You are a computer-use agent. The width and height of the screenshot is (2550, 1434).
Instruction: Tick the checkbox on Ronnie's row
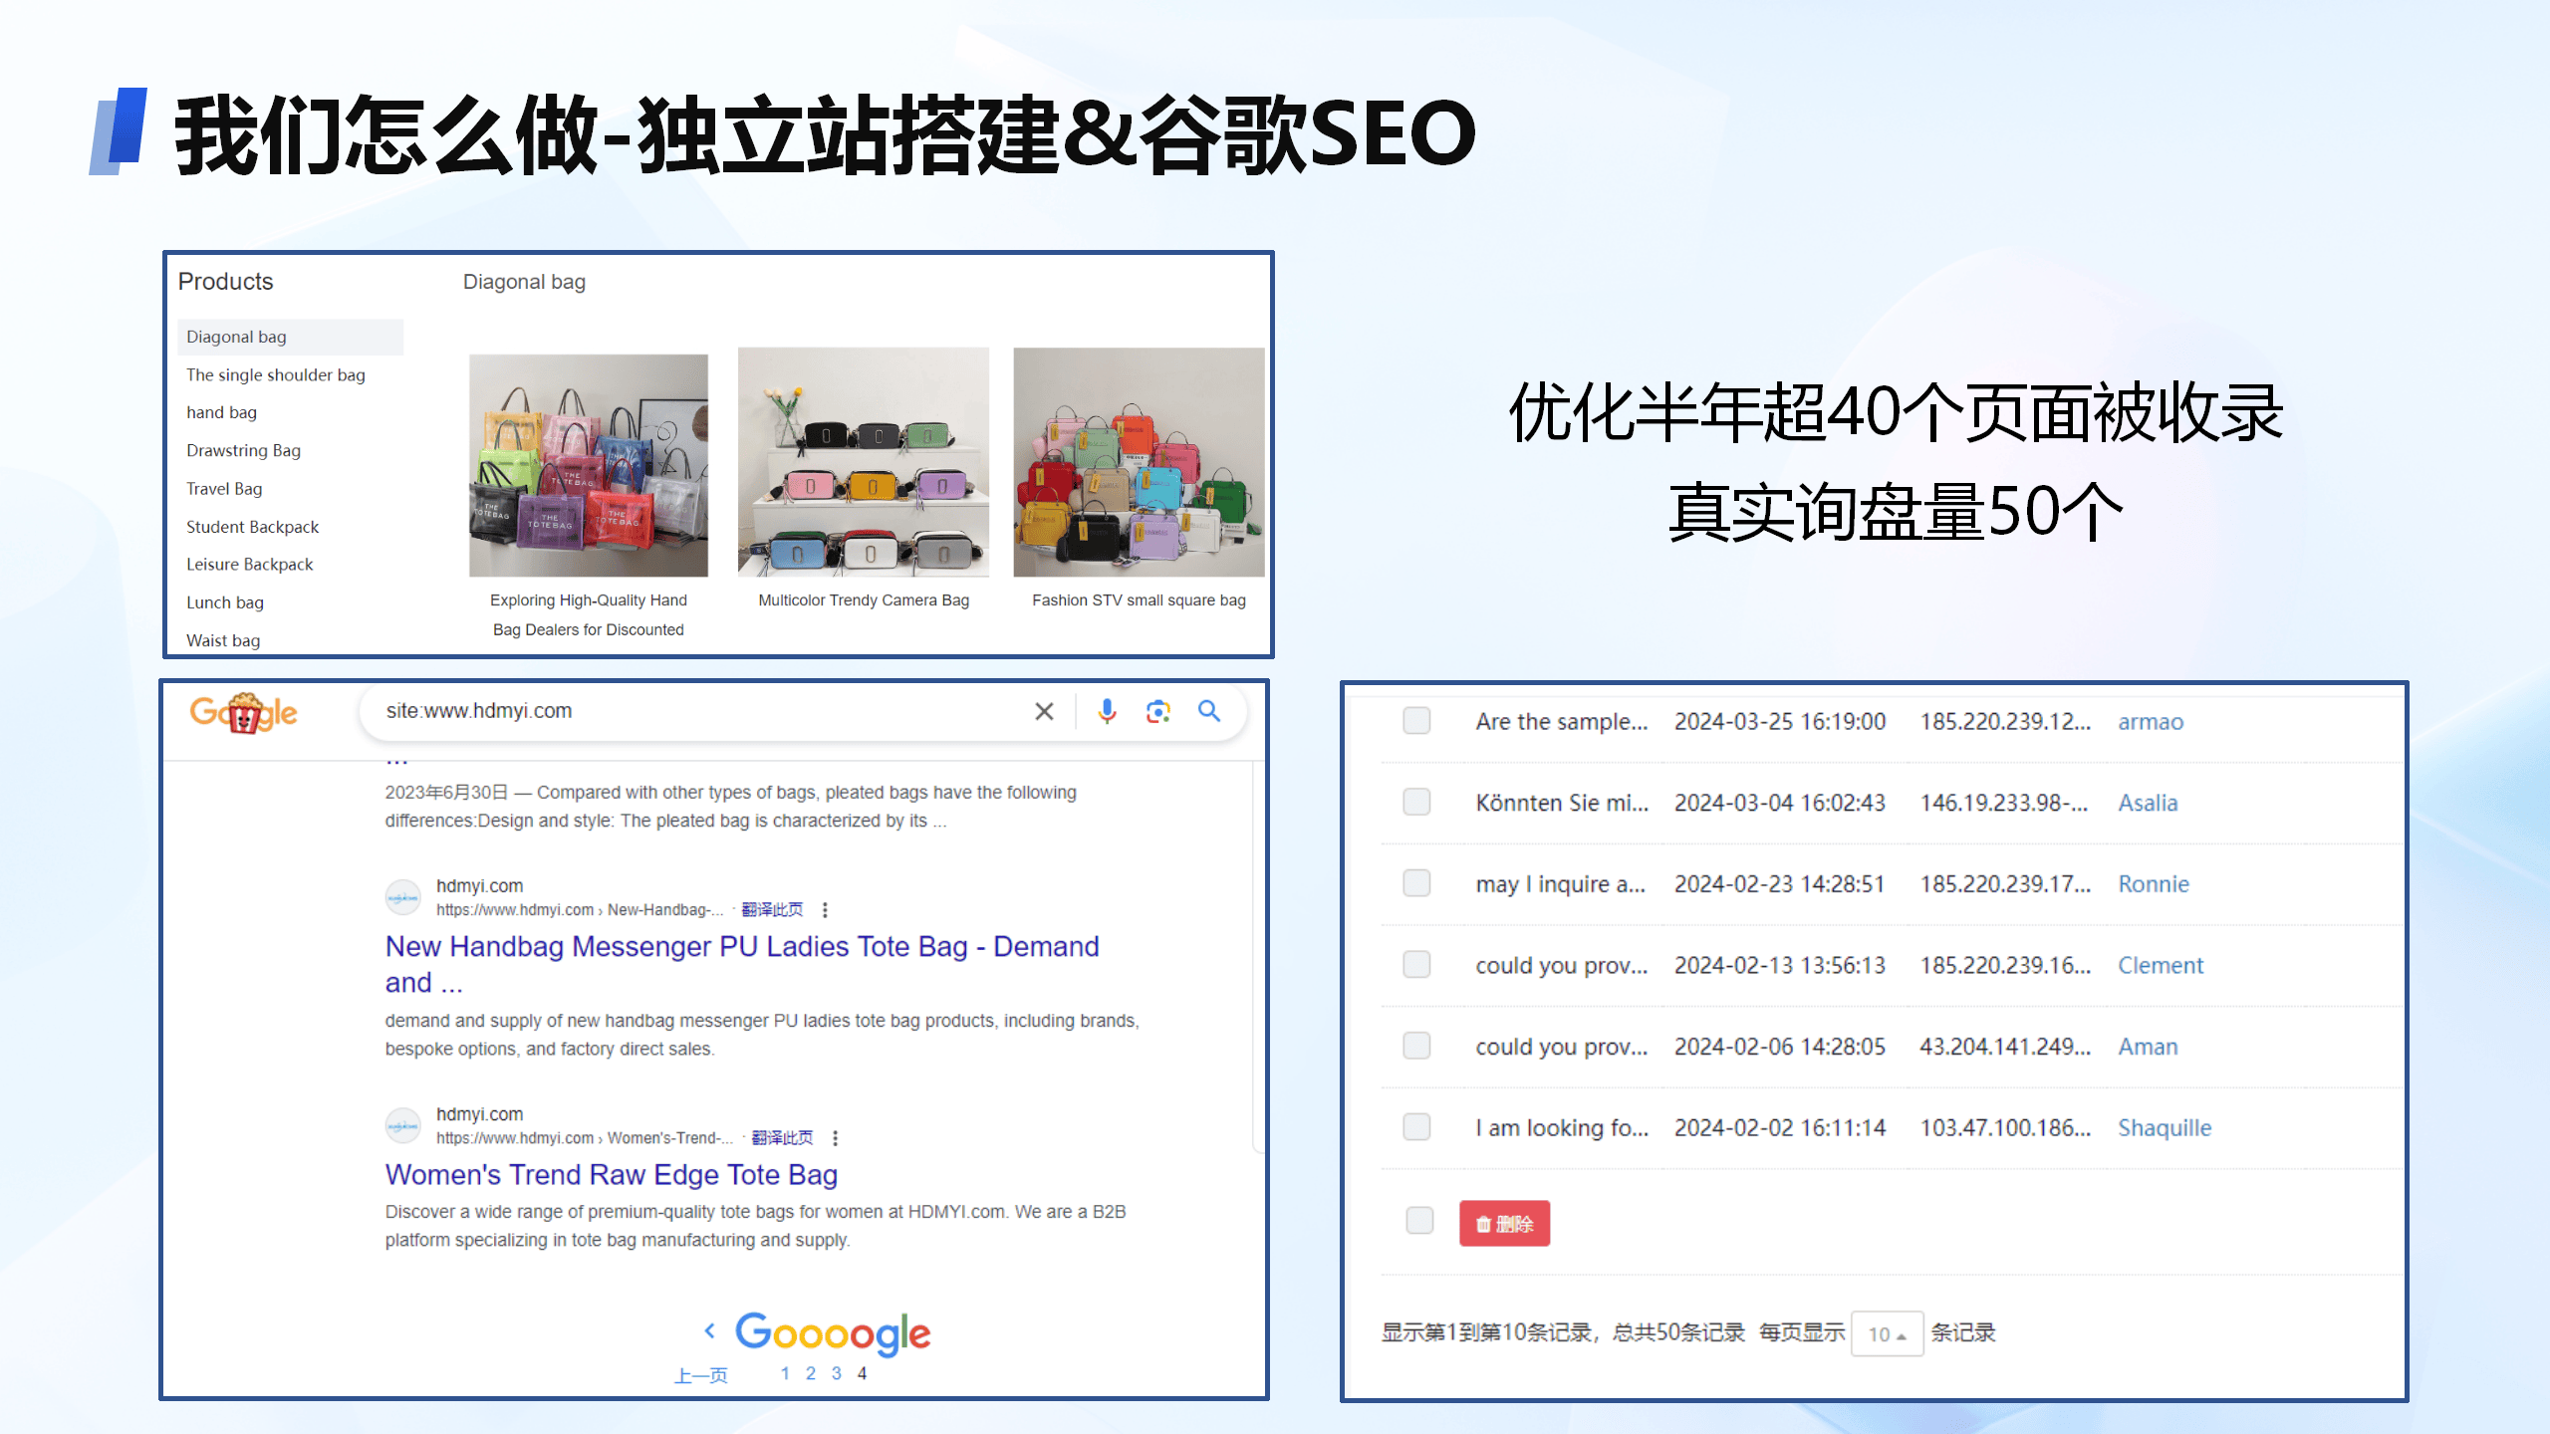pyautogui.click(x=1416, y=883)
